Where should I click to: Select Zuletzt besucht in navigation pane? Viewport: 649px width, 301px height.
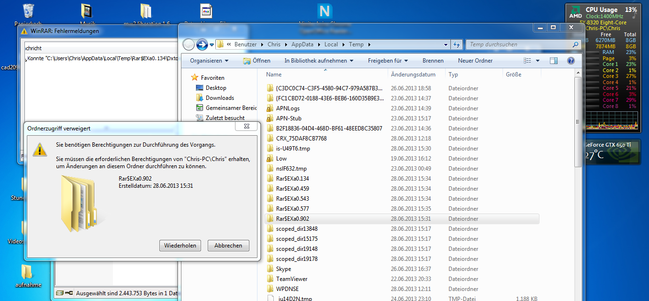click(x=225, y=118)
